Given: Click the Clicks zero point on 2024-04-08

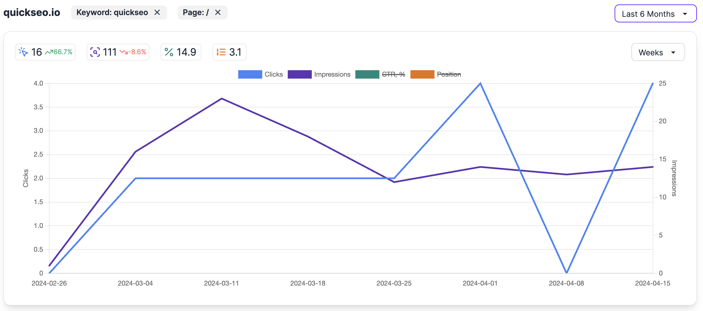Looking at the screenshot, I should coord(566,273).
